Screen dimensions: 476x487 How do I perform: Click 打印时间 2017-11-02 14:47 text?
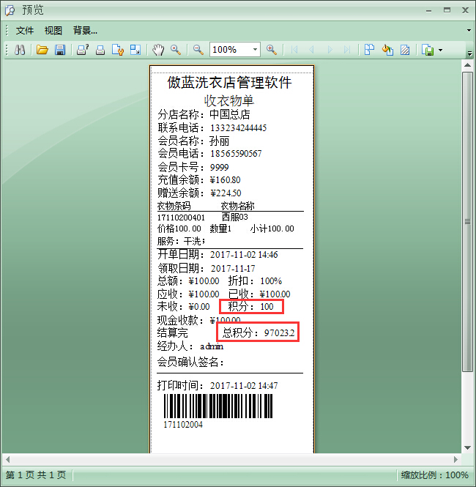tap(217, 385)
